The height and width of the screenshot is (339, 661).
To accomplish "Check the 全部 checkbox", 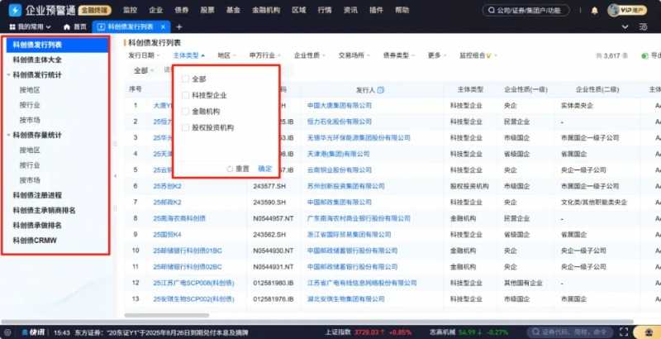I will [185, 79].
